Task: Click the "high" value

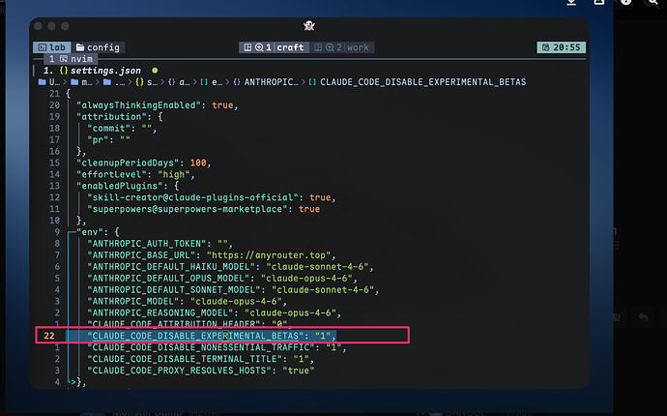Action: pos(174,174)
